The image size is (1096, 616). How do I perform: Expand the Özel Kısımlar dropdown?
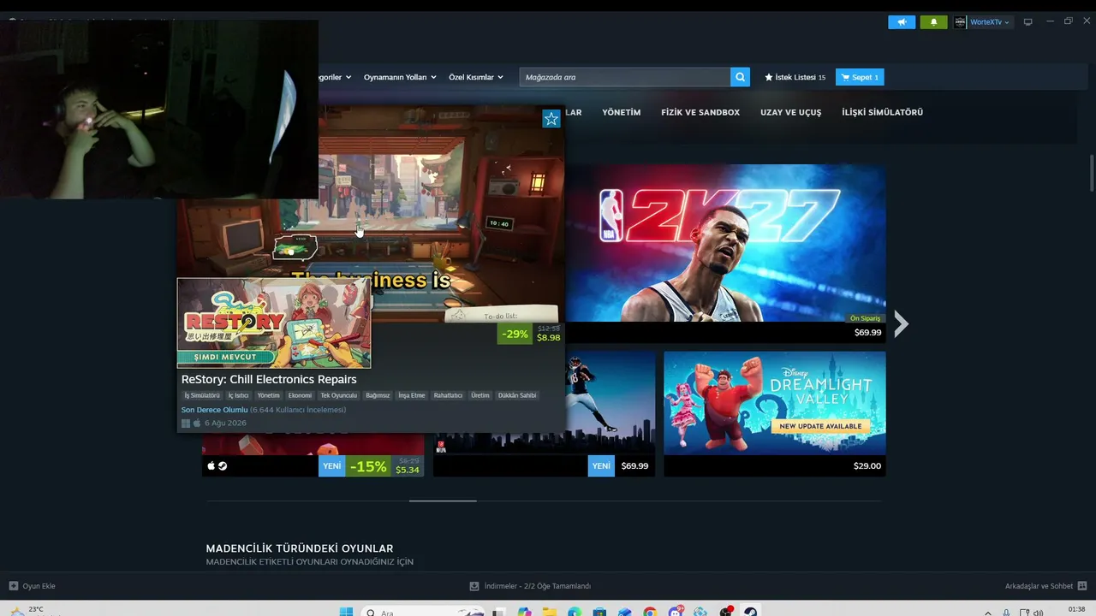pos(476,77)
